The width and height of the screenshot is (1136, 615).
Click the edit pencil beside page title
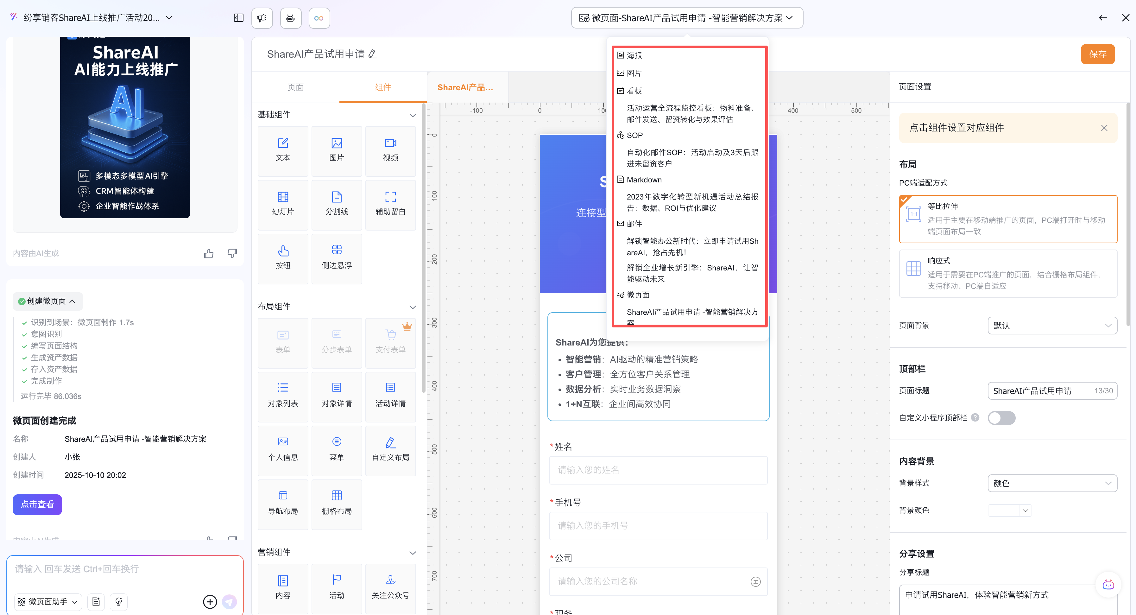[373, 54]
